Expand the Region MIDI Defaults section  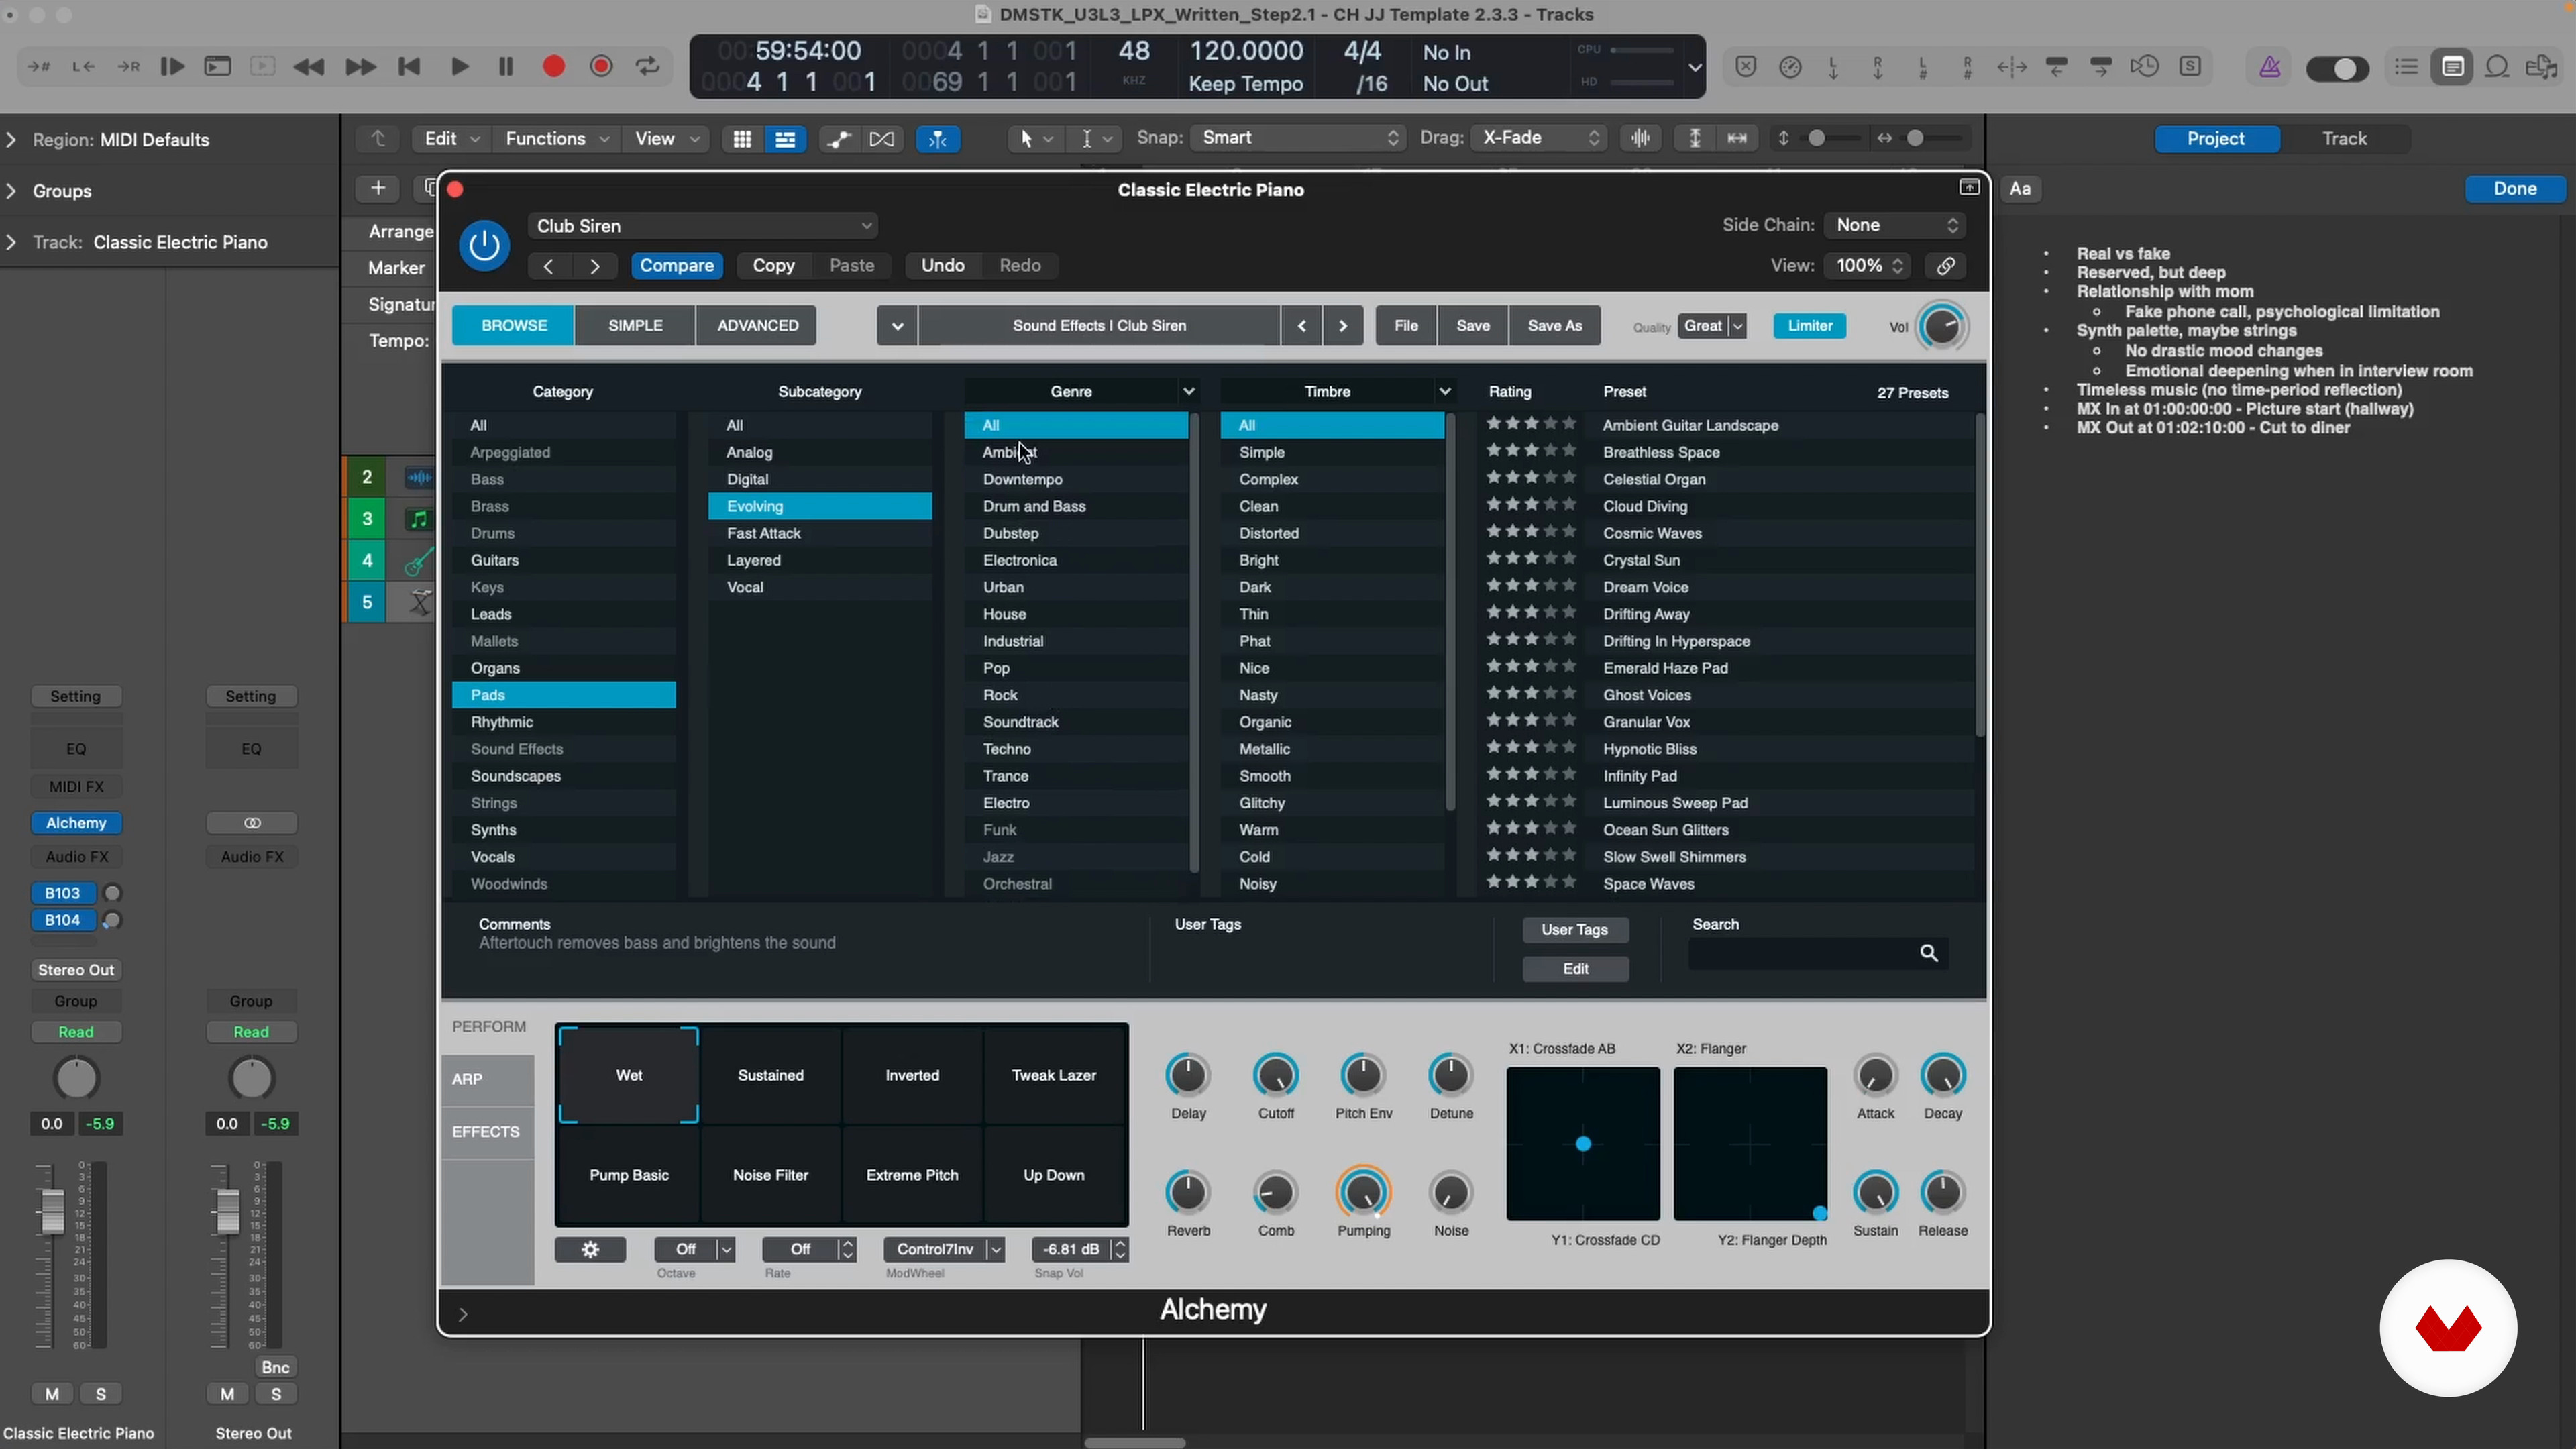(x=12, y=140)
